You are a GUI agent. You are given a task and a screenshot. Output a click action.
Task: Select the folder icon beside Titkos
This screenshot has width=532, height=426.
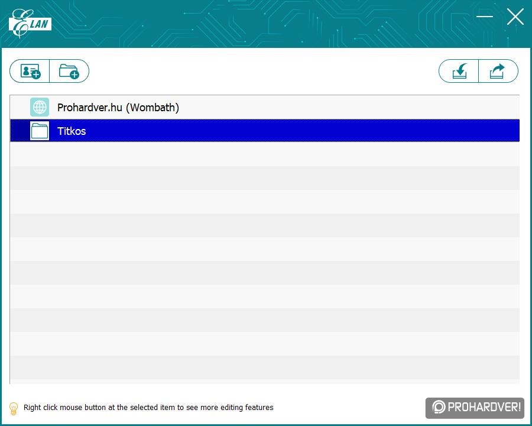point(40,131)
